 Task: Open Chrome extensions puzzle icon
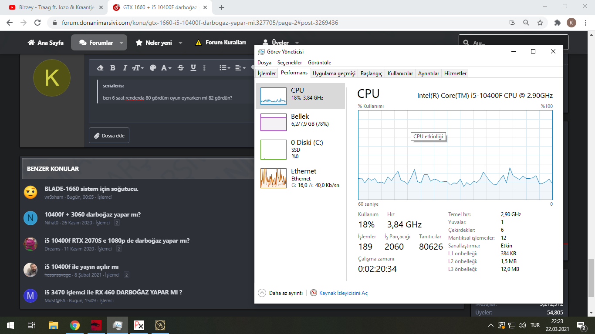(557, 23)
